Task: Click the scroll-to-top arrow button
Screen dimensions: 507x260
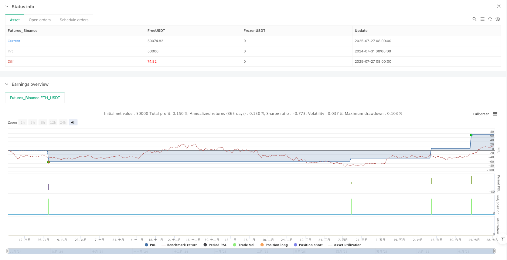Action: [x=503, y=239]
